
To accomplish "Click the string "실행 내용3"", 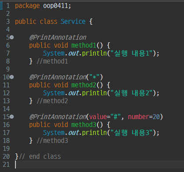I will pos(131,133).
